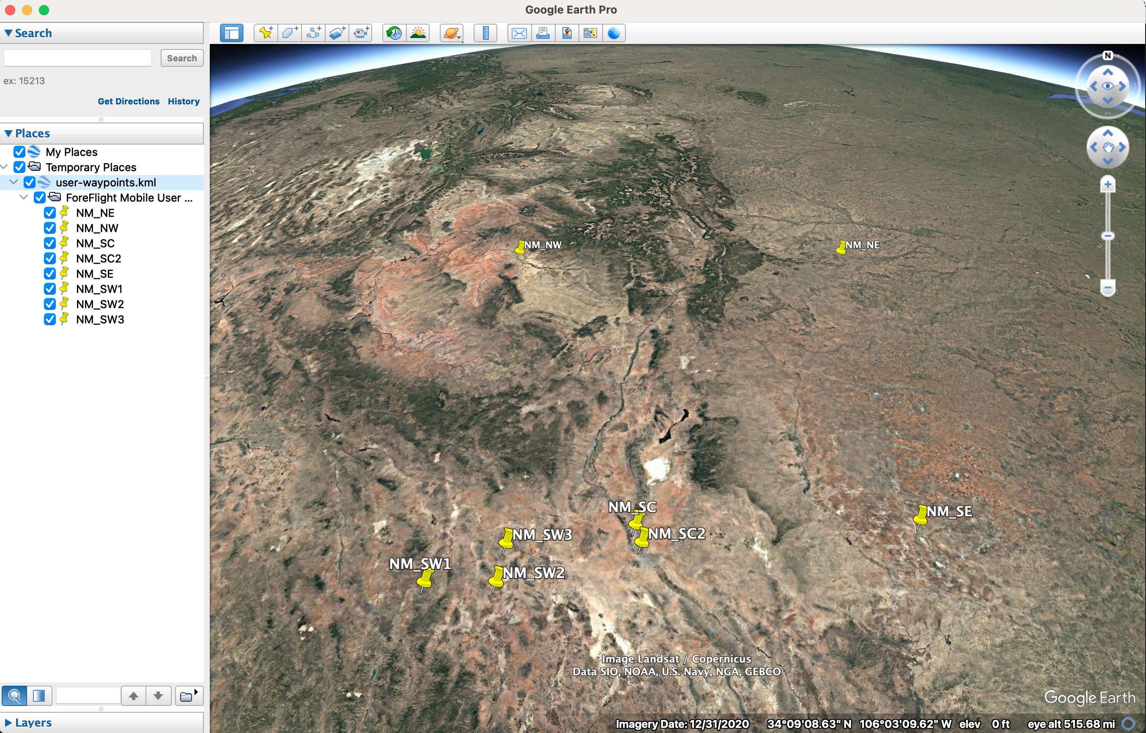
Task: Add a path using the toolbar
Action: [x=313, y=33]
